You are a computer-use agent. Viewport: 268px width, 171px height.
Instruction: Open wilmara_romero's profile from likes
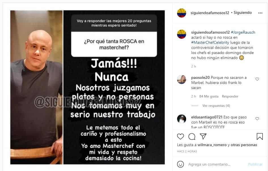coord(212,145)
